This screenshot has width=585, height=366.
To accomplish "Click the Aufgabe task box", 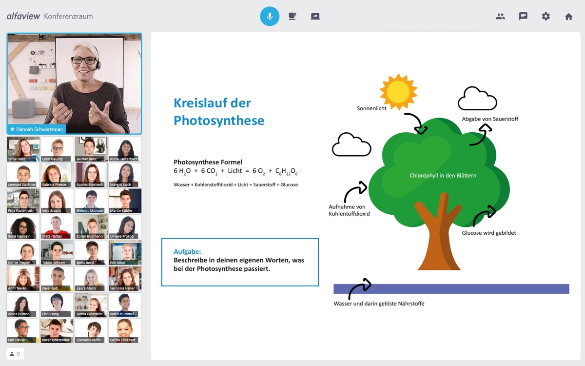I will 240,262.
